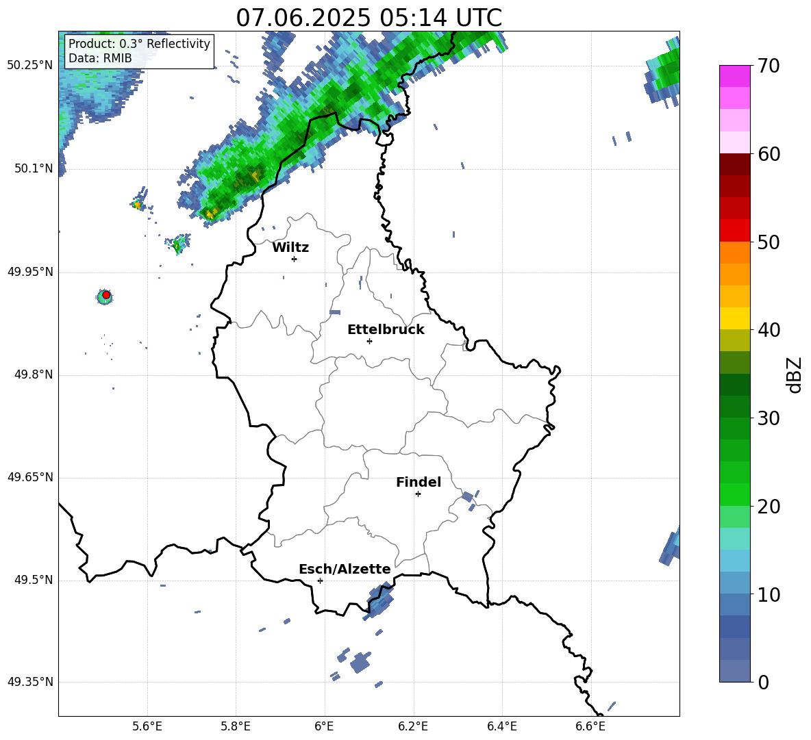This screenshot has height=740, width=811.
Task: Click the colorbar tick label 10
Action: 769,594
